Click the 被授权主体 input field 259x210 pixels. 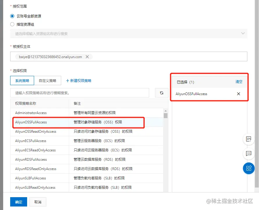point(129,56)
